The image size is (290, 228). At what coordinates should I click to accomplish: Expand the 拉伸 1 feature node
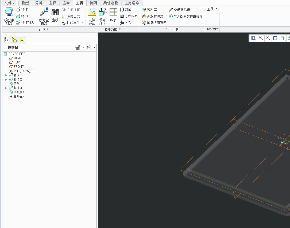[x=6, y=75]
